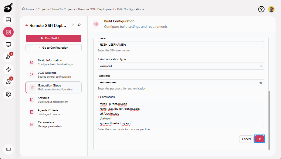Click 'Enter the SSH user name' hint
This screenshot has height=159, width=281.
coord(113,50)
